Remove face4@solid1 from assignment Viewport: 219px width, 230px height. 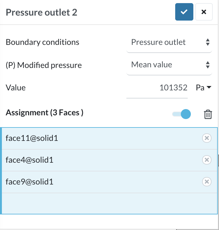[206, 160]
